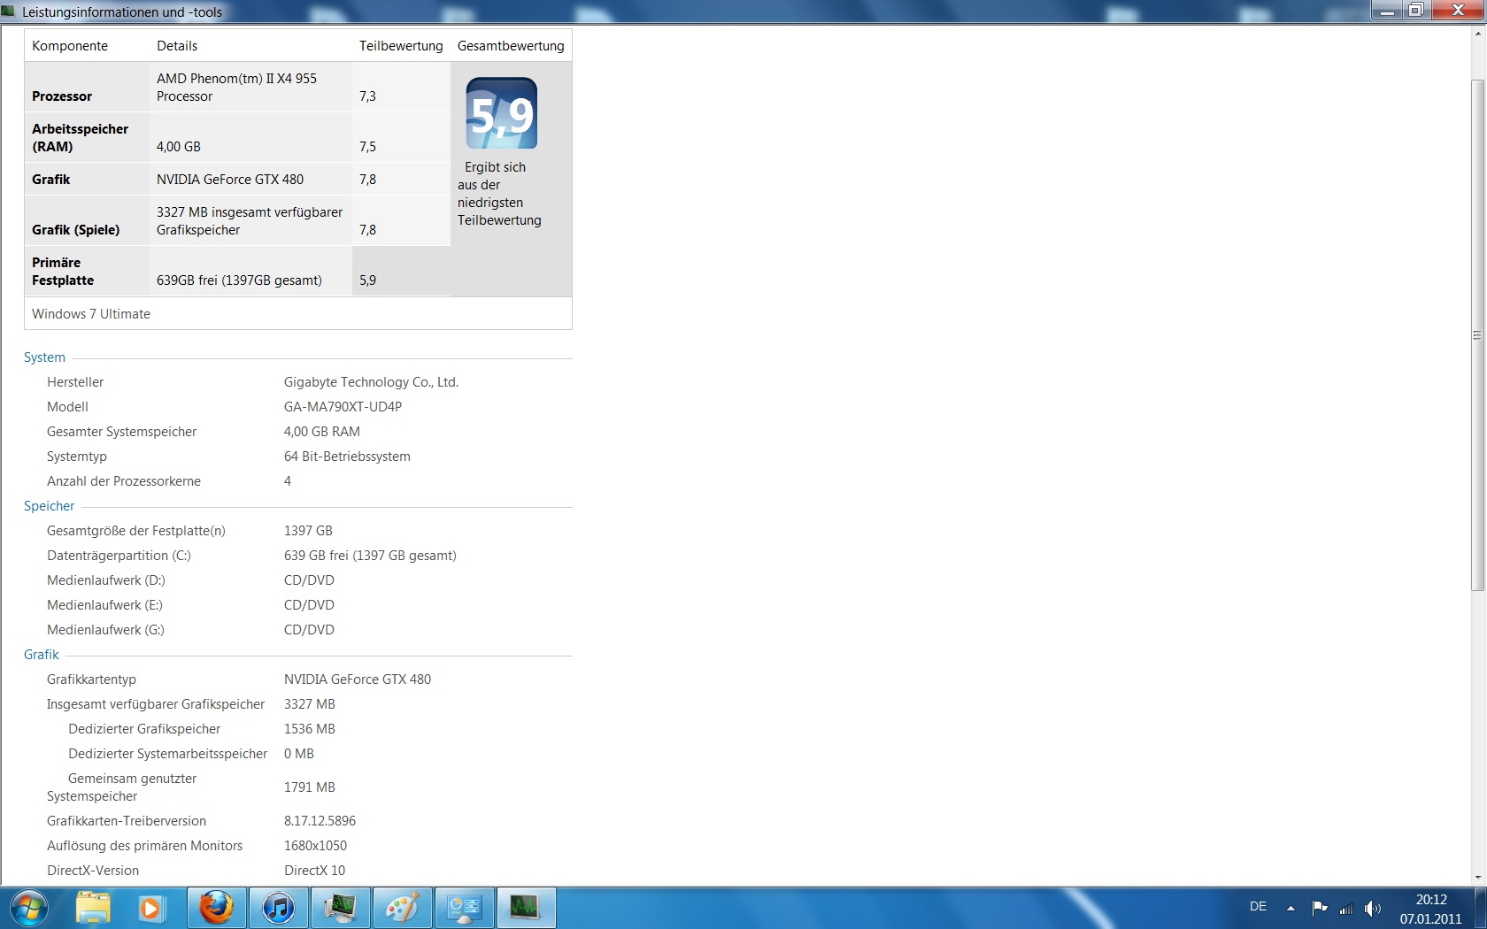Click the Grafik section heading
1487x929 pixels.
pos(42,655)
